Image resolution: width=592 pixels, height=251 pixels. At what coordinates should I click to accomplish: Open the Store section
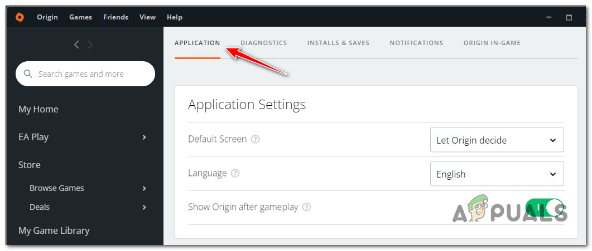pyautogui.click(x=30, y=165)
